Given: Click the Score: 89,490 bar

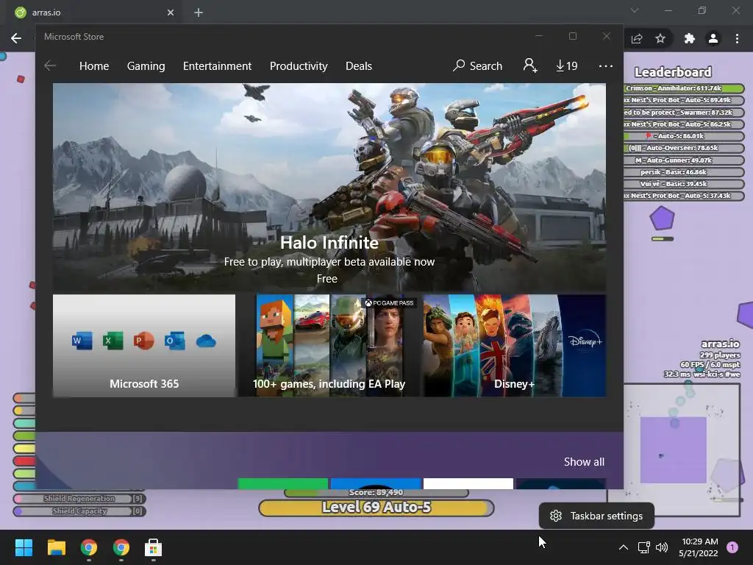Looking at the screenshot, I should [376, 492].
